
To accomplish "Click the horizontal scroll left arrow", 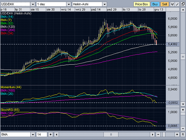I will pyautogui.click(x=57, y=134).
